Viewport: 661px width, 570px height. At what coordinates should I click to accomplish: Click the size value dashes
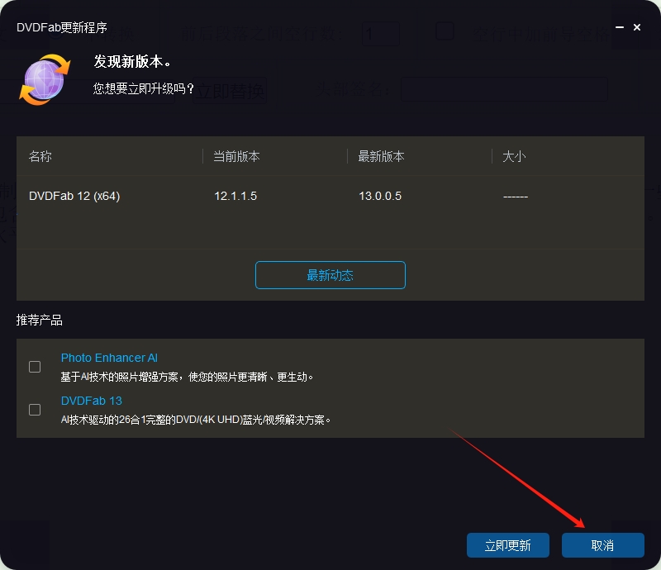pyautogui.click(x=516, y=197)
